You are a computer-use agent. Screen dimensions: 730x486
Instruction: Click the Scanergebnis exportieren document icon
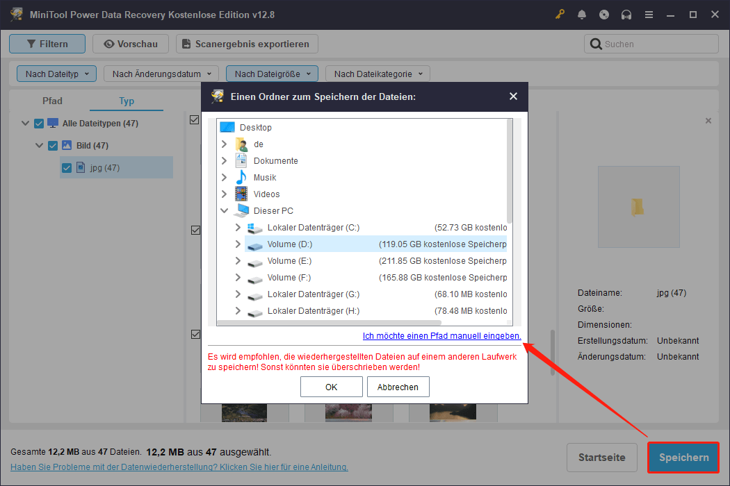(185, 43)
